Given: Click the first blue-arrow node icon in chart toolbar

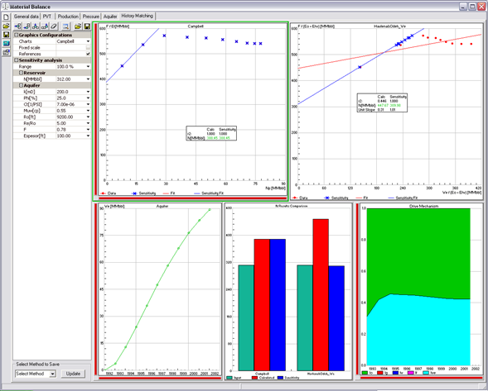Looking at the screenshot, I should point(17,26).
